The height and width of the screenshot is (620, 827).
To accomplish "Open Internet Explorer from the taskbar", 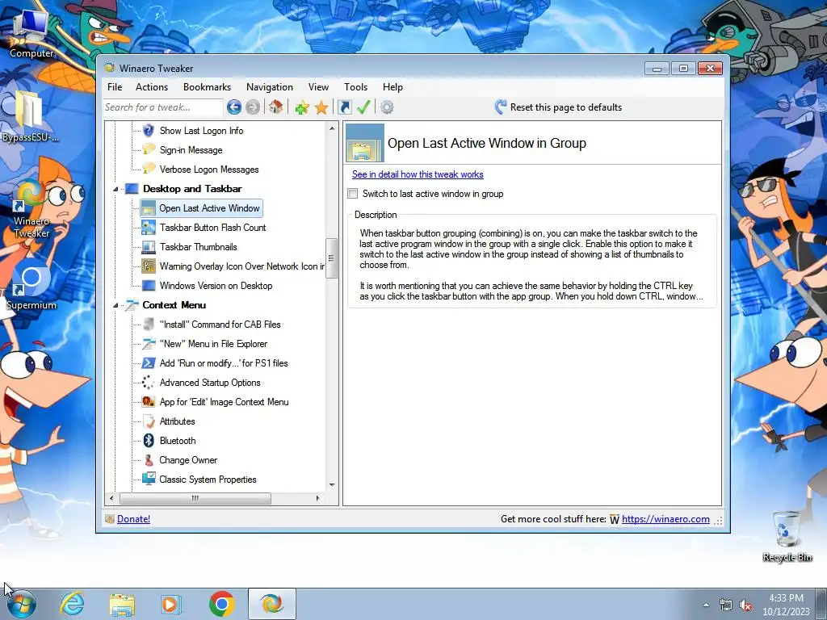I will [72, 604].
